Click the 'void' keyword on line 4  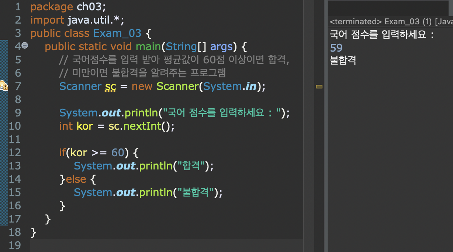(121, 46)
